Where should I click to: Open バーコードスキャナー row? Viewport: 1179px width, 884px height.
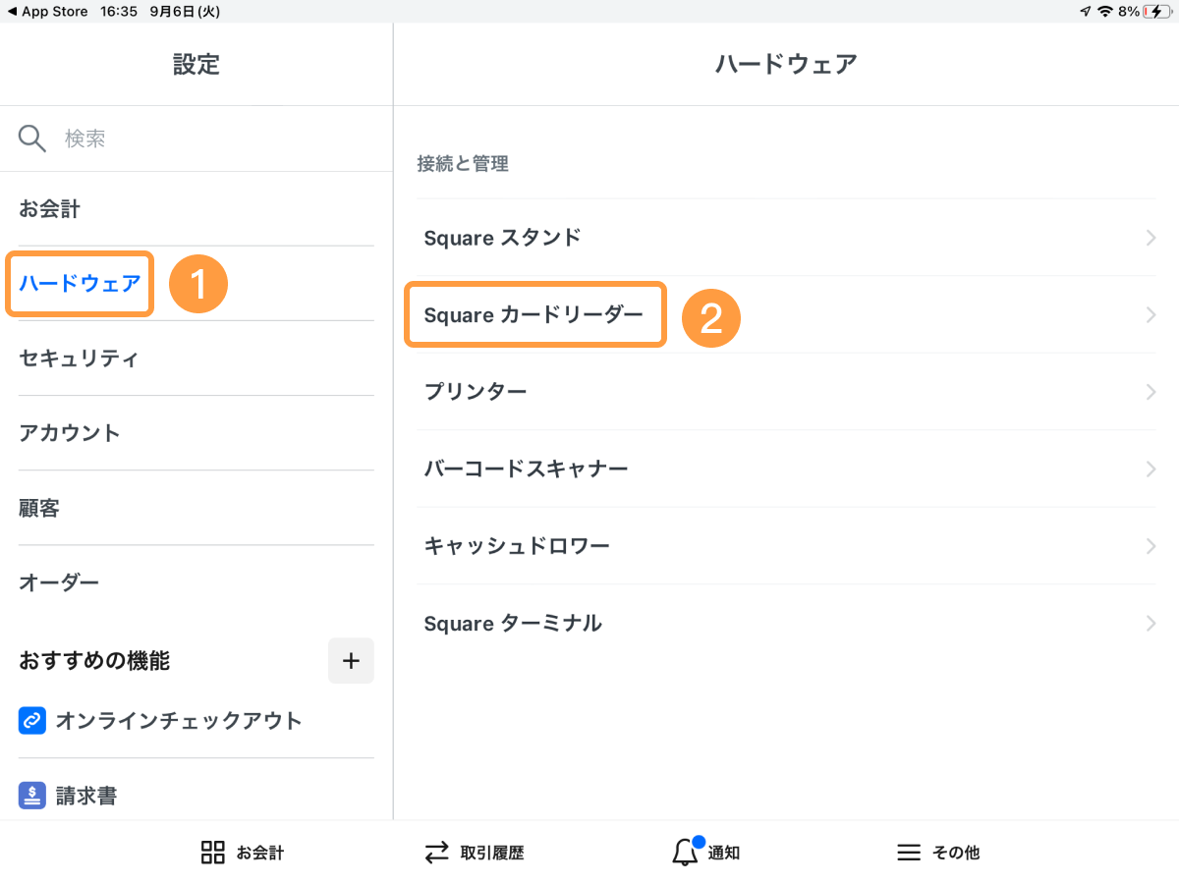point(786,469)
